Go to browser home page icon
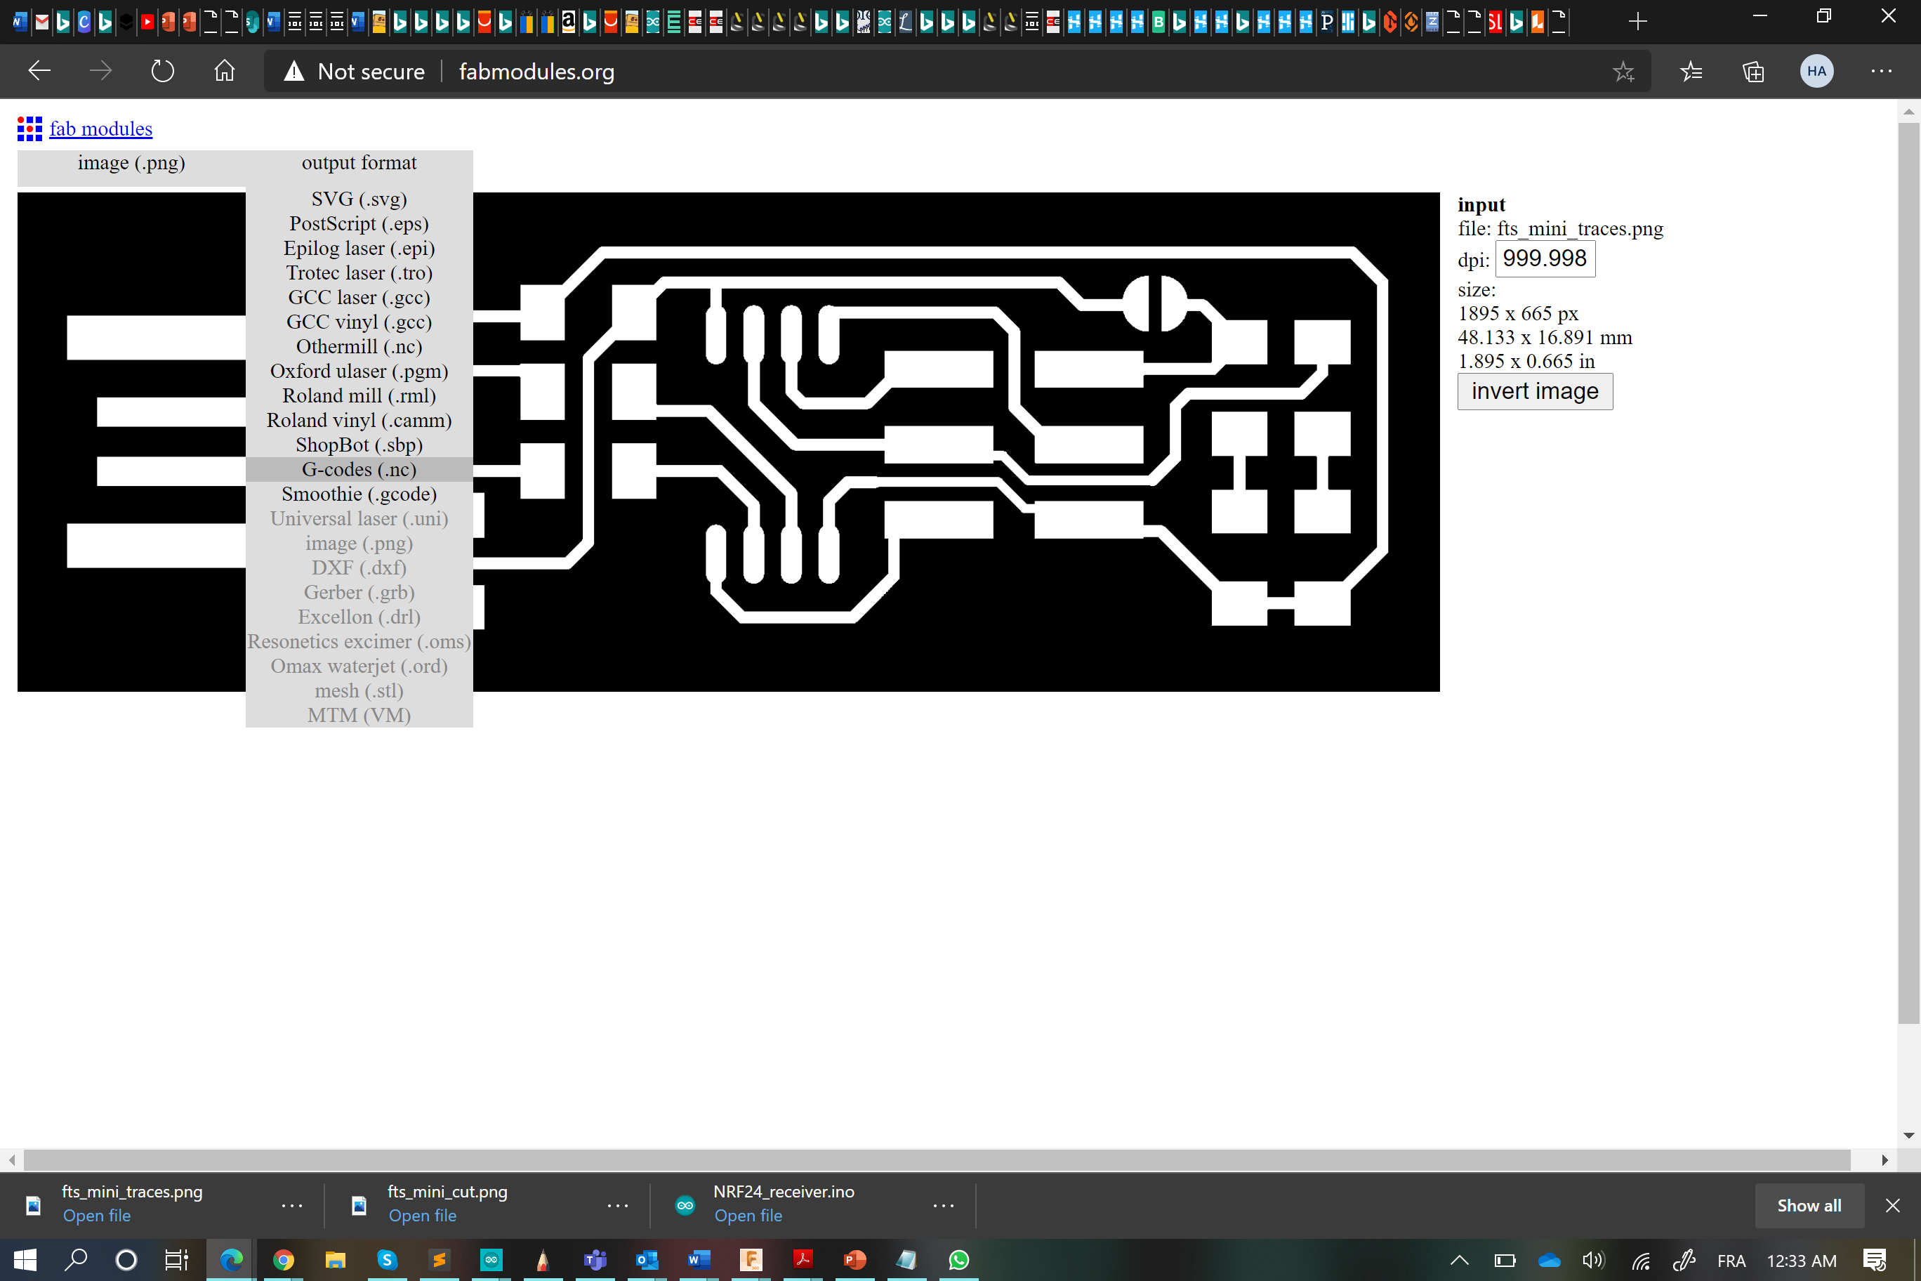The width and height of the screenshot is (1921, 1281). tap(225, 71)
